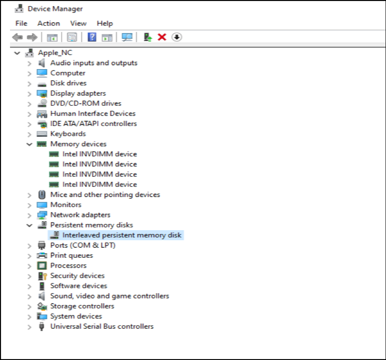The image size is (386, 360).
Task: Click the Processors chip icon
Action: coord(42,266)
